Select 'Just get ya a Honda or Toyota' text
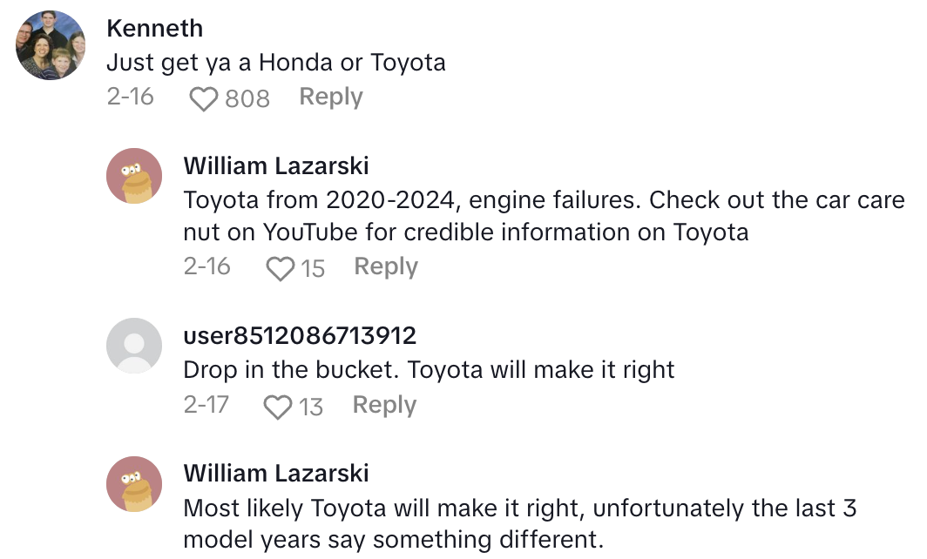 click(276, 63)
